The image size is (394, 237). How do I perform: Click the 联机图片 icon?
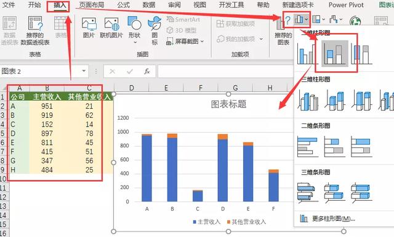point(111,28)
